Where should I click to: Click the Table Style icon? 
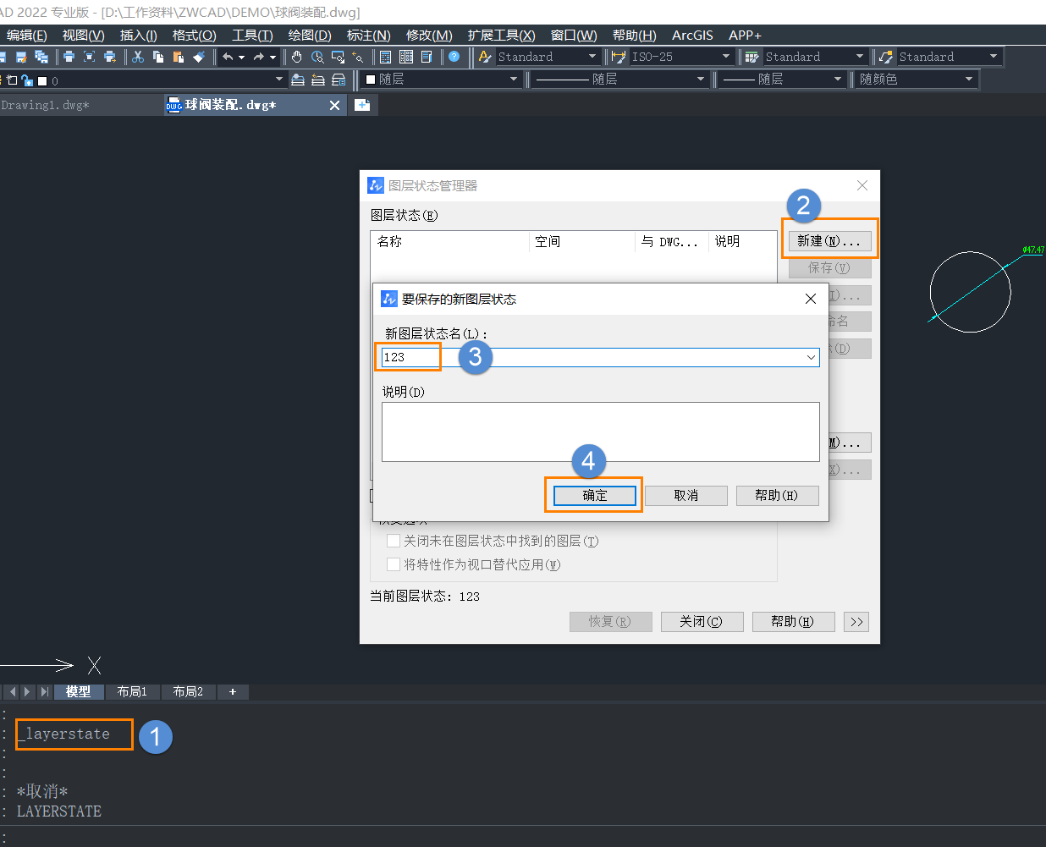click(751, 57)
